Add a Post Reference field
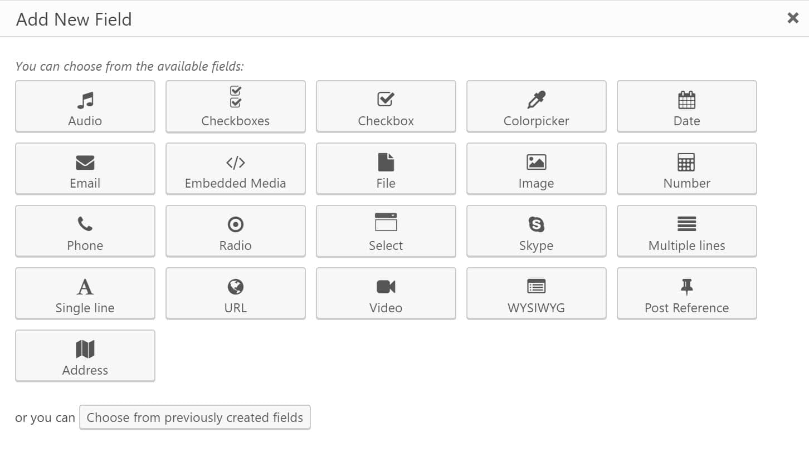 686,293
